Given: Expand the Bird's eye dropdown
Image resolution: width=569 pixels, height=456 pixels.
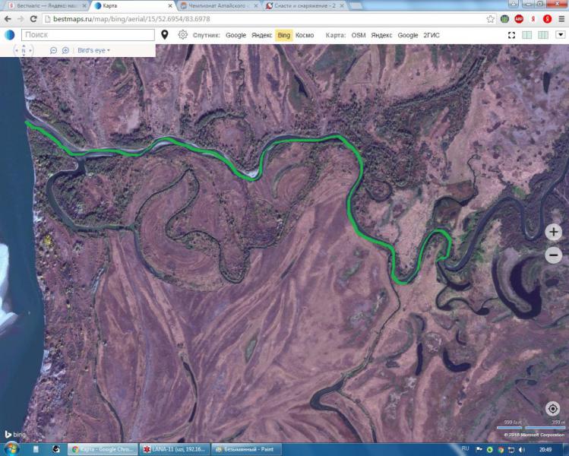Looking at the screenshot, I should point(93,50).
